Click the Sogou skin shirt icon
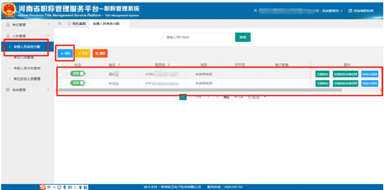The image size is (384, 190). click(80, 187)
